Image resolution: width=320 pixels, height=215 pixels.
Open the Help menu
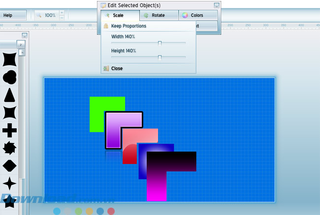click(x=8, y=15)
